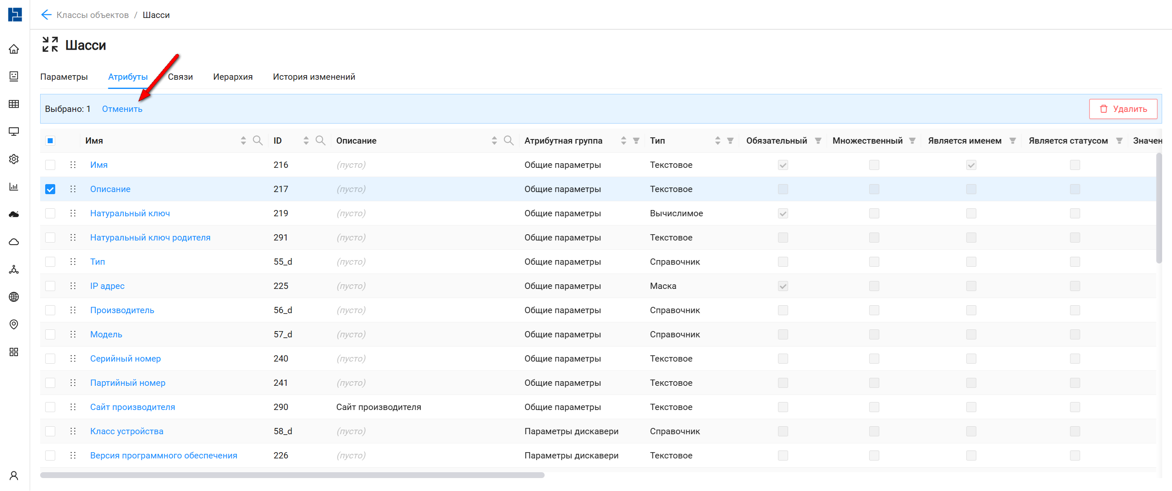Toggle the select-all header checkbox
This screenshot has width=1172, height=491.
[50, 141]
